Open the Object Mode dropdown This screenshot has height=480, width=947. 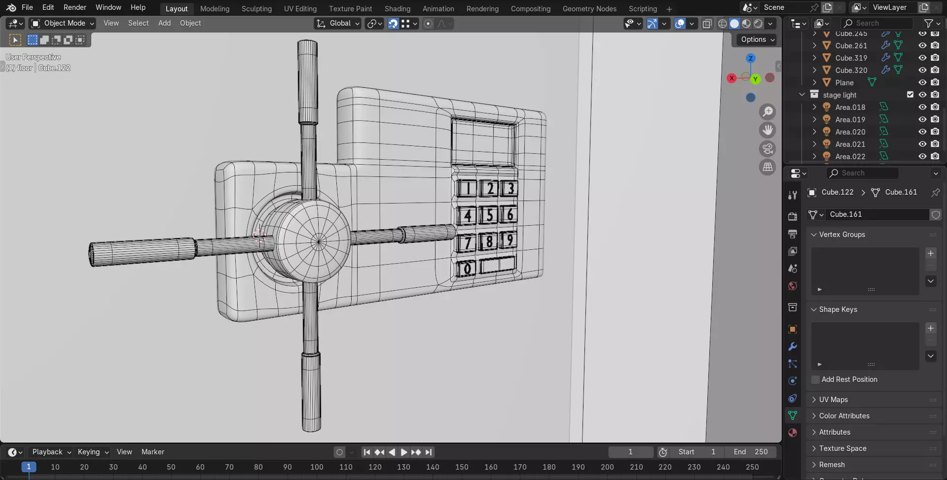(x=62, y=23)
